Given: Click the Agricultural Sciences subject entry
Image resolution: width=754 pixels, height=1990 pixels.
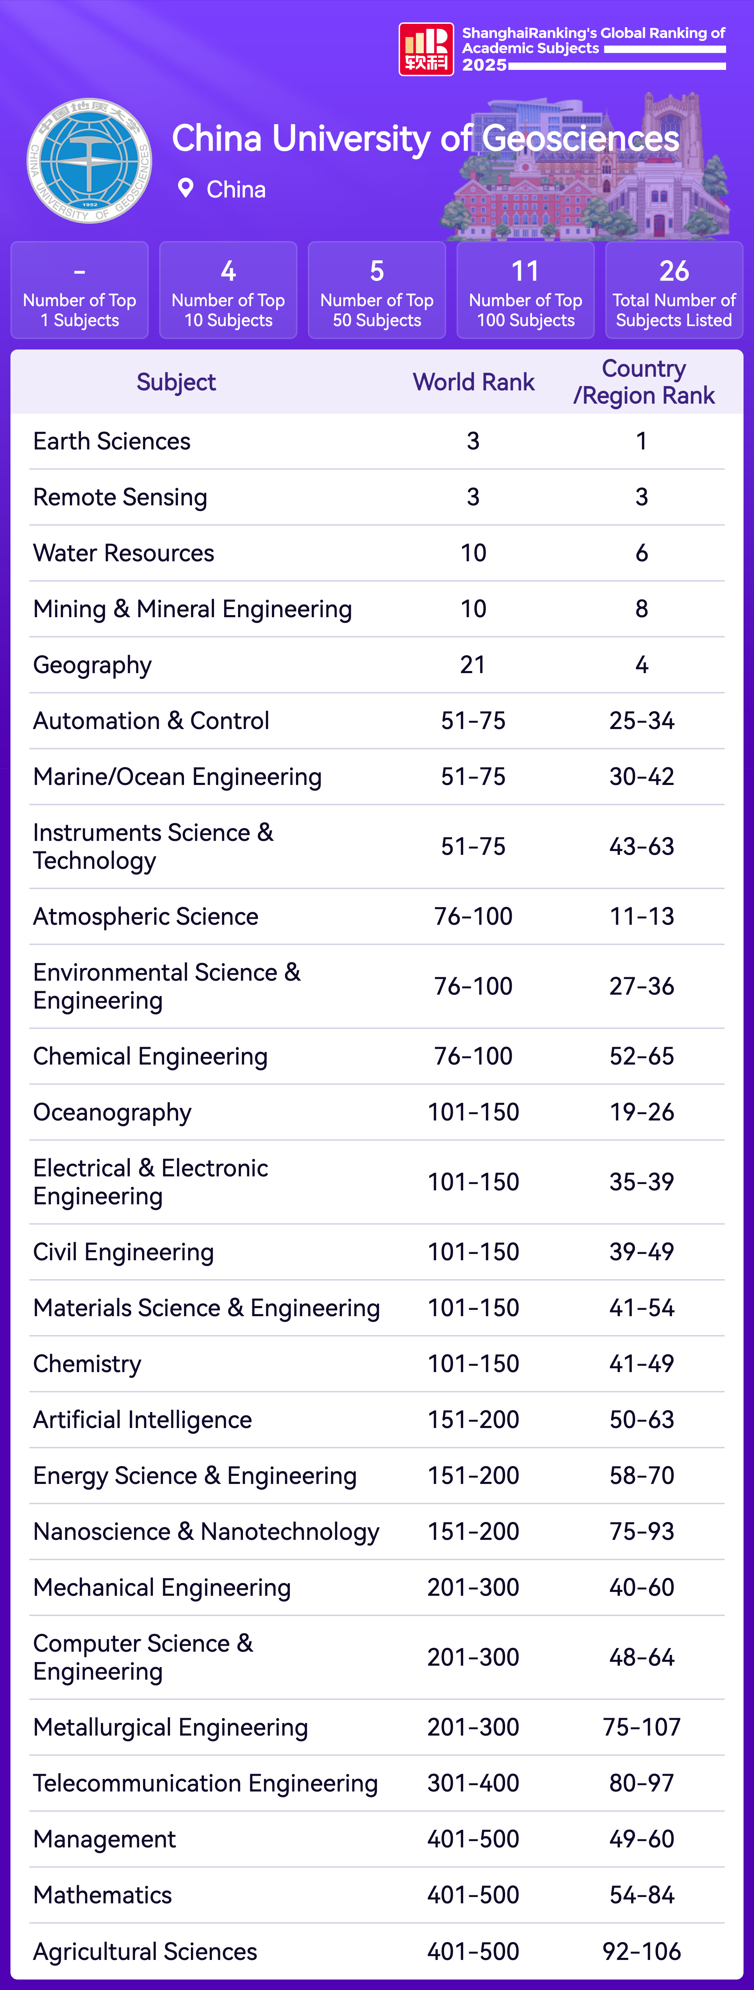Looking at the screenshot, I should click(x=145, y=1951).
